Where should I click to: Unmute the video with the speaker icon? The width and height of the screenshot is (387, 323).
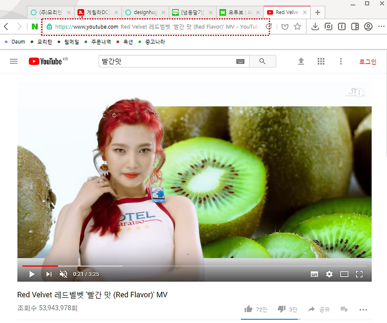[63, 274]
